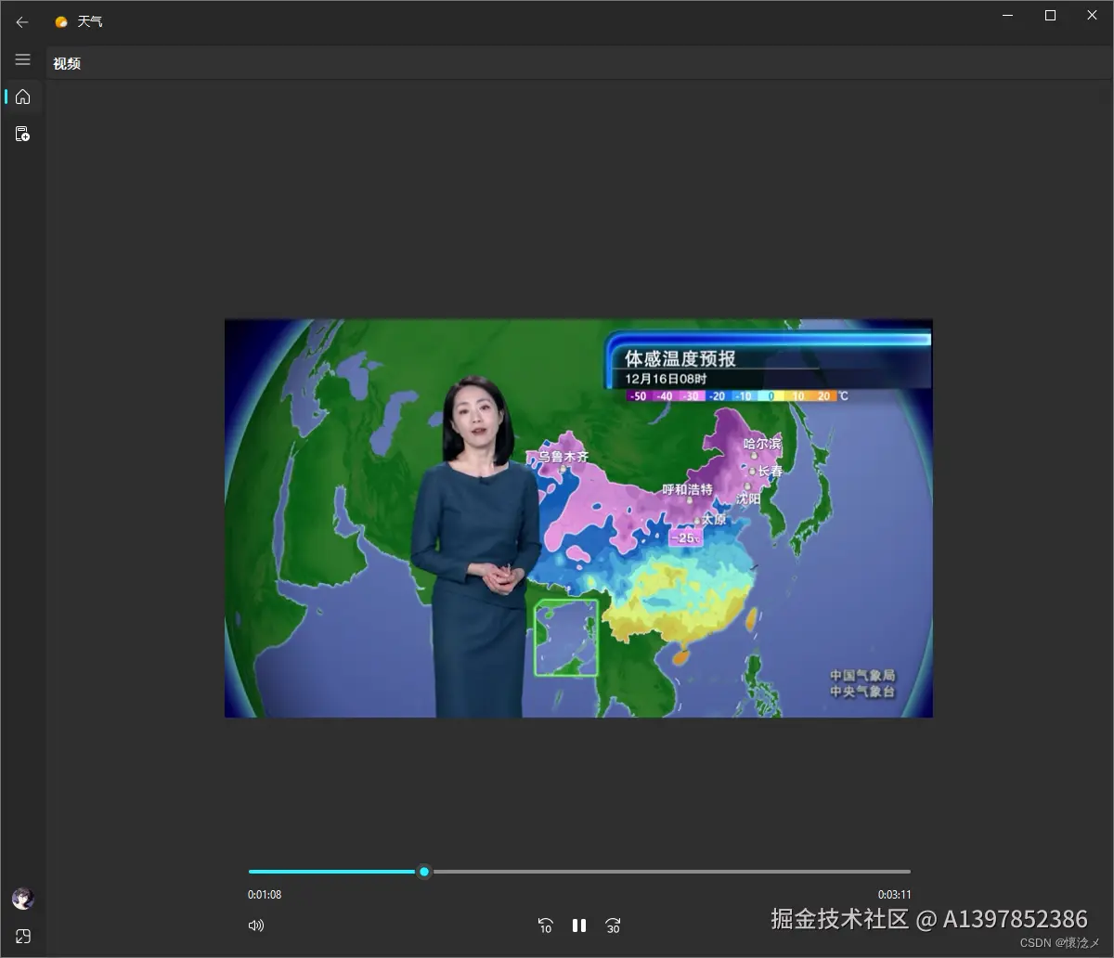Screen dimensions: 1114x958
Task: Skip back 10 seconds in the video
Action: pos(545,926)
